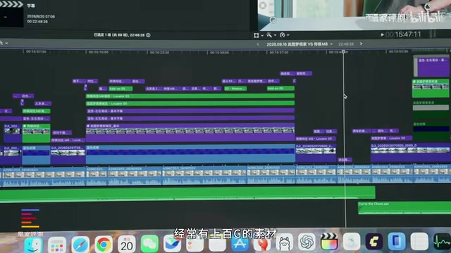
Task: Open the enhancements wand tool menu
Action: tap(271, 35)
